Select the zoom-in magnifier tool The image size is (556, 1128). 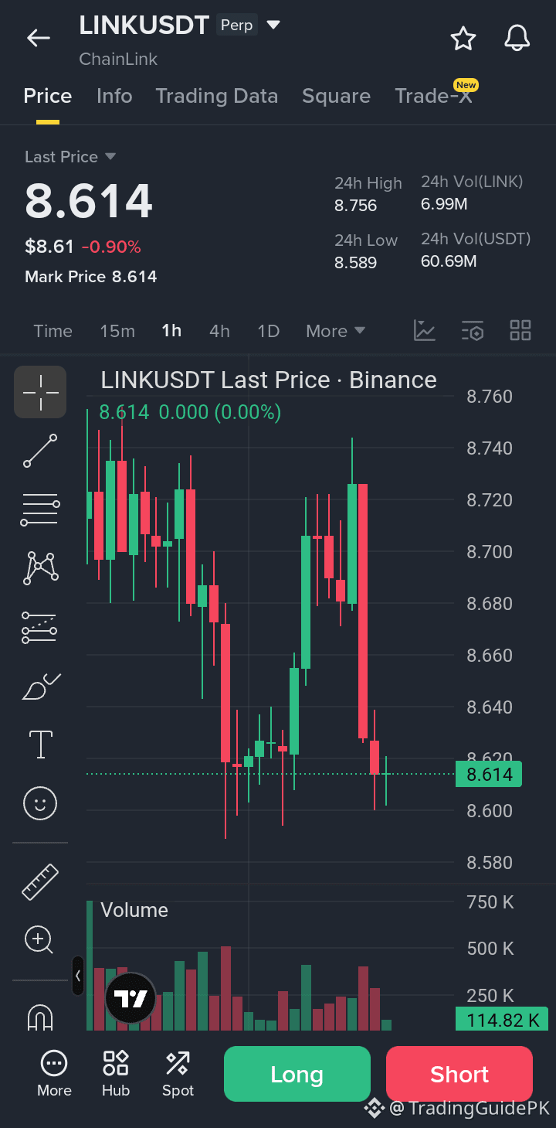[39, 940]
